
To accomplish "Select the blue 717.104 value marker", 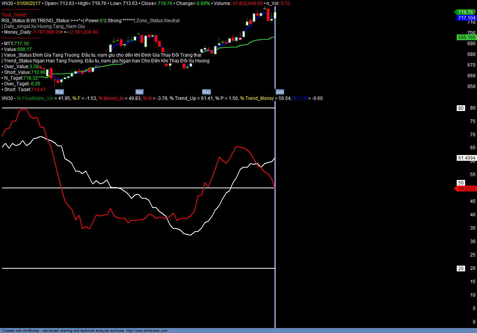I will (466, 18).
